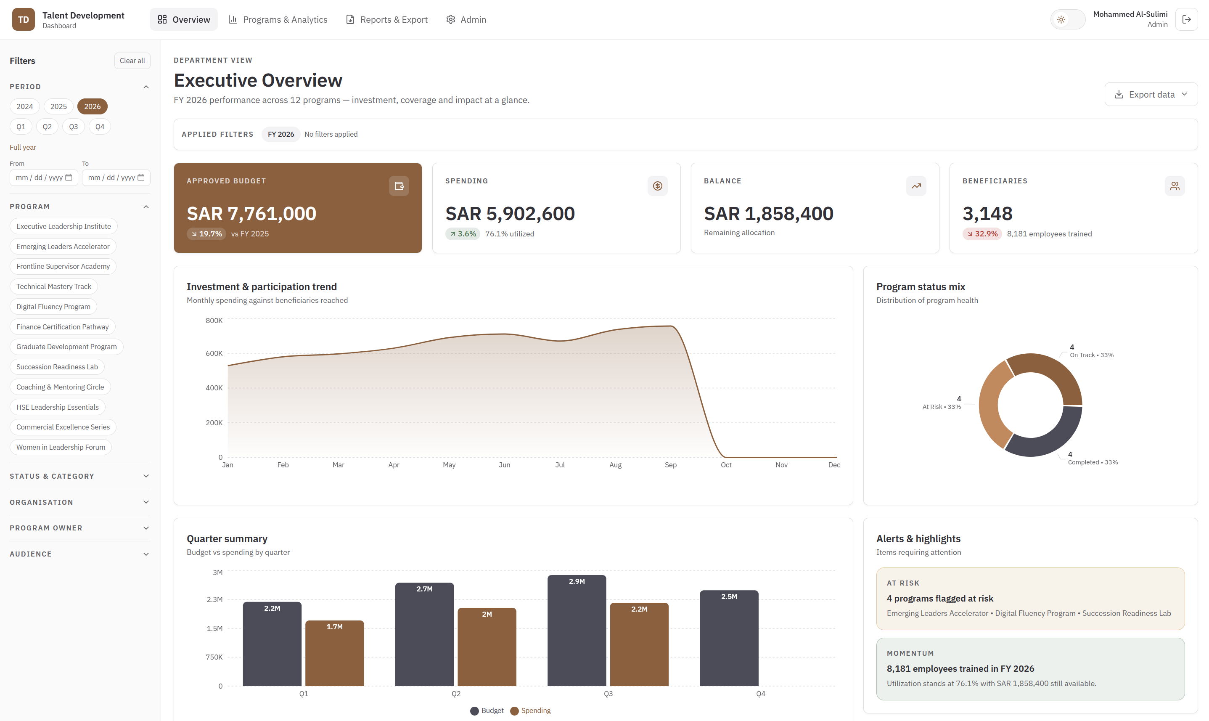Click the logout icon button

(1186, 19)
